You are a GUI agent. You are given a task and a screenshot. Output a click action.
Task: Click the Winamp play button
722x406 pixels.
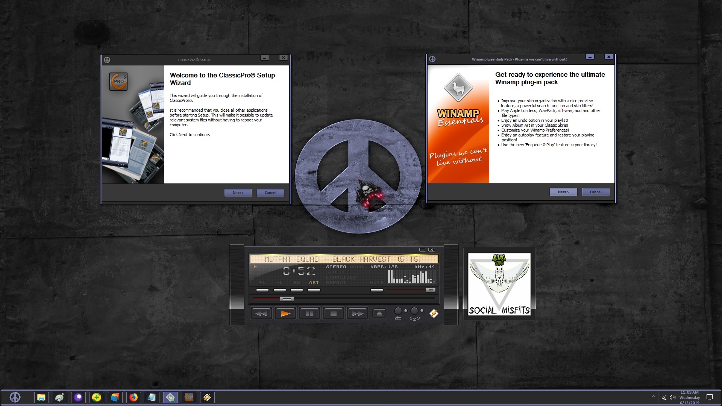(x=285, y=313)
